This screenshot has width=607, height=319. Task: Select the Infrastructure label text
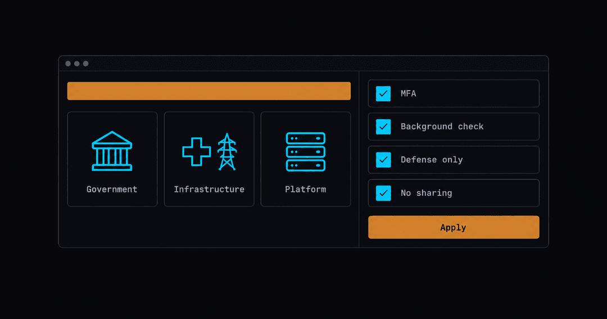point(209,189)
